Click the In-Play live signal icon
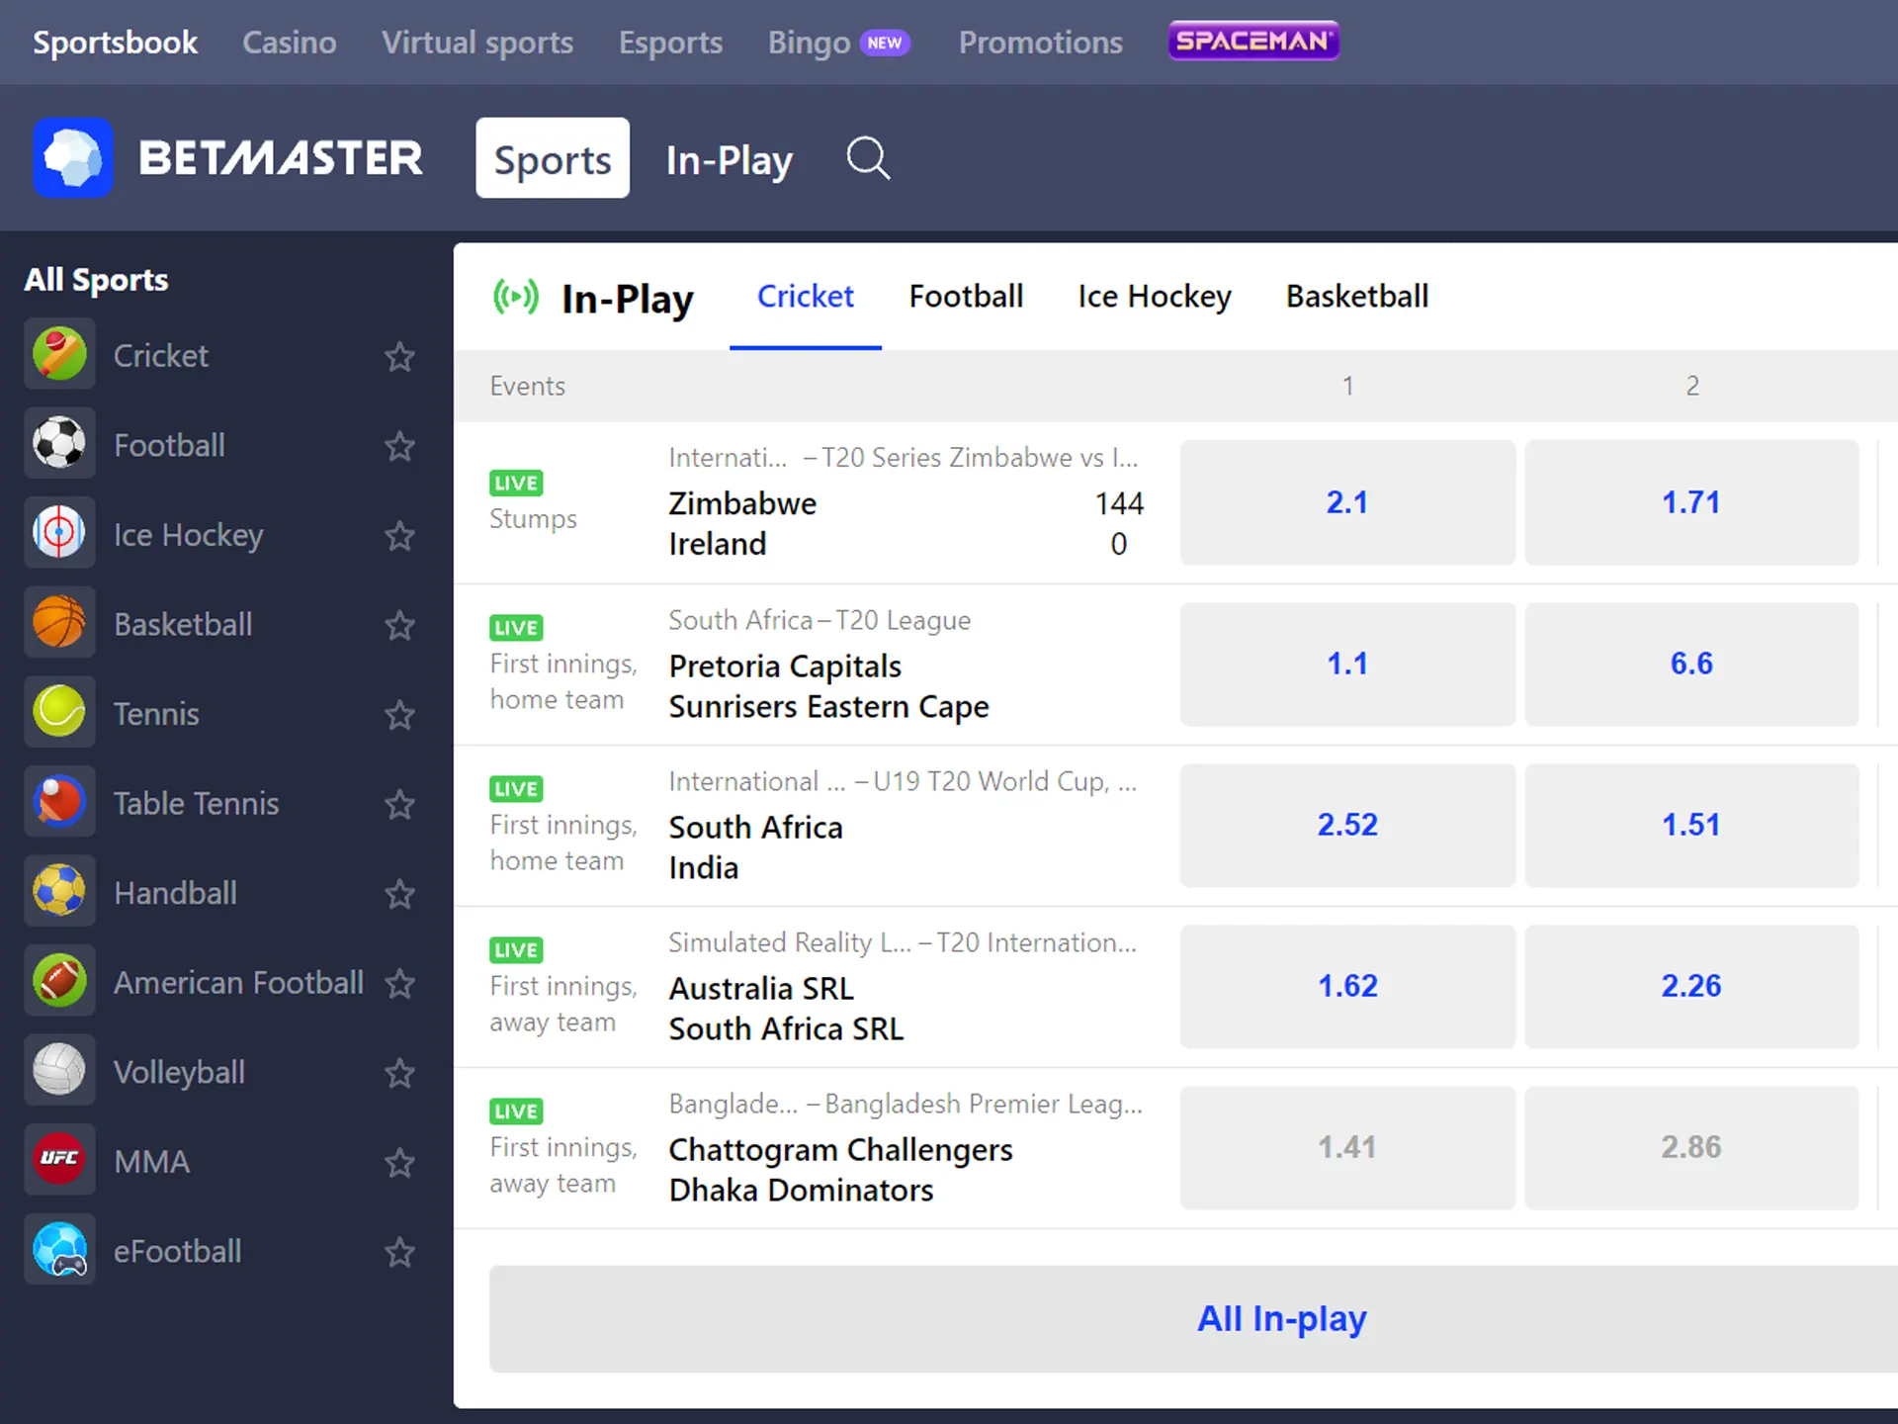Screen dimensions: 1898x1424 pyautogui.click(x=516, y=297)
